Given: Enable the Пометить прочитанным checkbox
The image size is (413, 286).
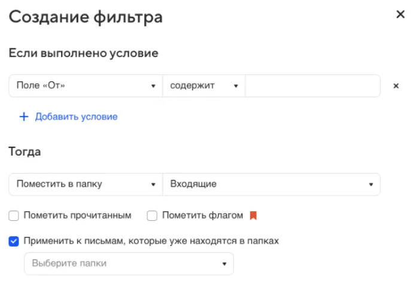Looking at the screenshot, I should tap(14, 215).
